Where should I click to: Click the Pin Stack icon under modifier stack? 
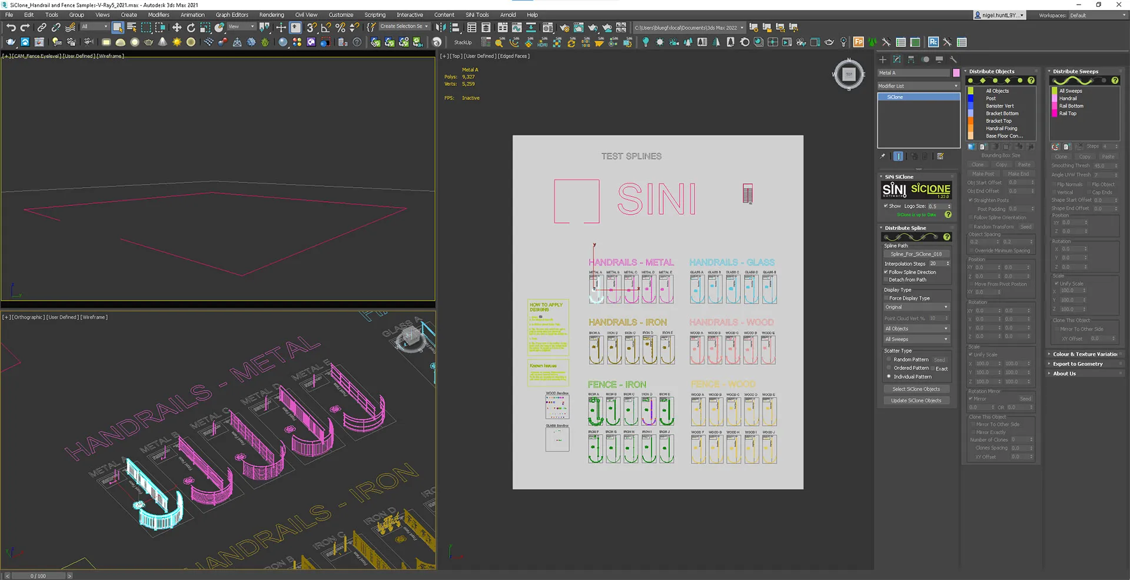pyautogui.click(x=883, y=156)
